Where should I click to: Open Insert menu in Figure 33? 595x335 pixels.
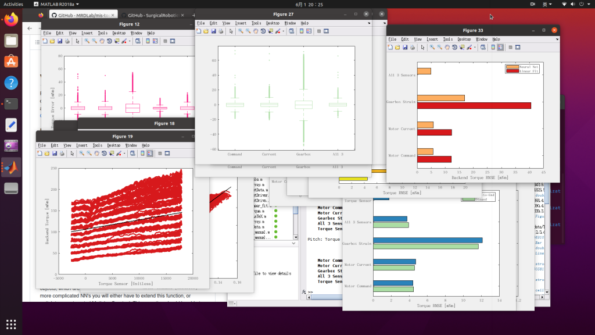(432, 39)
